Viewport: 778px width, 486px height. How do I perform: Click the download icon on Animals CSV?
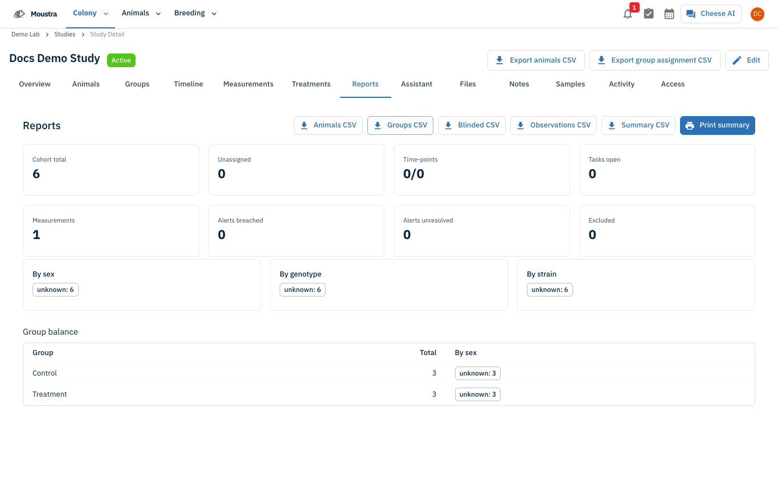[x=304, y=125]
